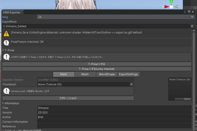This screenshot has height=131, width=197.
Task: Click the empty Reference field
Action: coord(114,126)
